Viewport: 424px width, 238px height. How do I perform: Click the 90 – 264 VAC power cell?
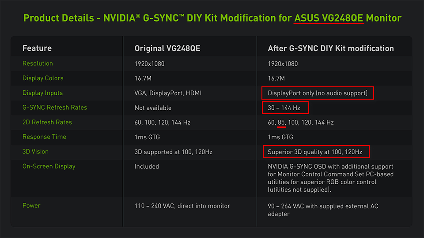(323, 210)
